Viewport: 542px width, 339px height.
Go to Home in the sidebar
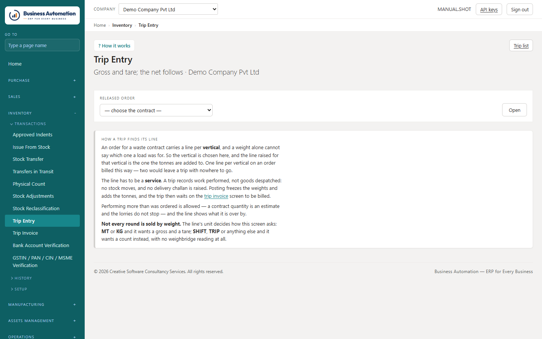coord(42,64)
